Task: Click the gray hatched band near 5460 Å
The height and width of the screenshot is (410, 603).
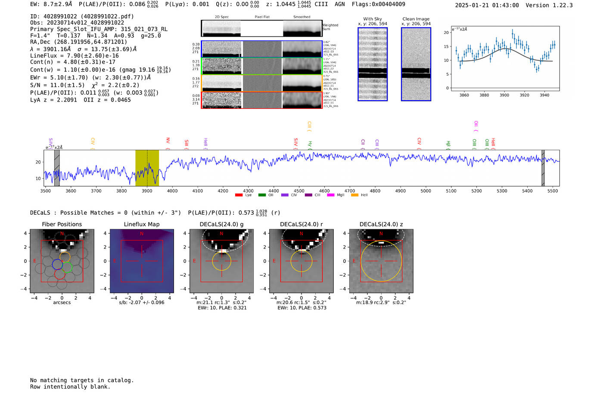Action: point(543,168)
